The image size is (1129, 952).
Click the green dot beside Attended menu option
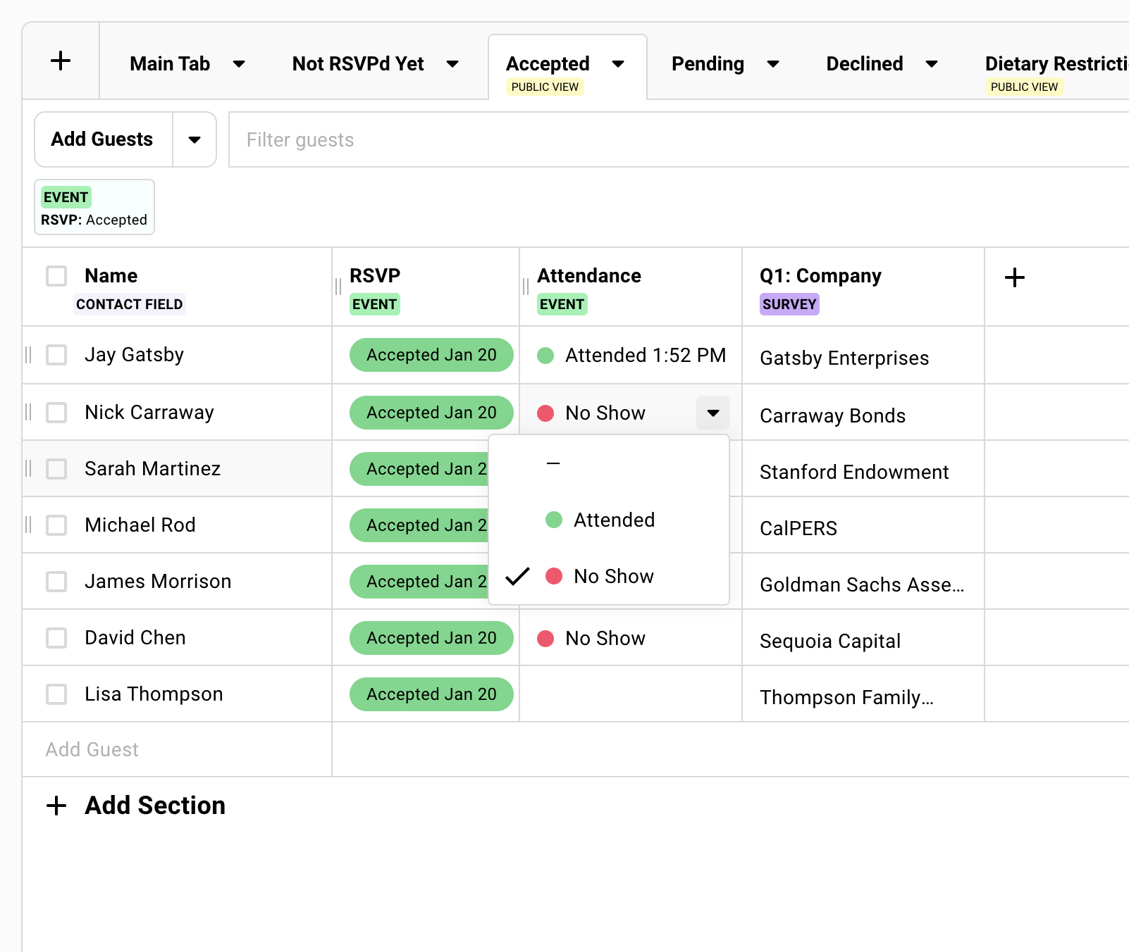coord(554,520)
